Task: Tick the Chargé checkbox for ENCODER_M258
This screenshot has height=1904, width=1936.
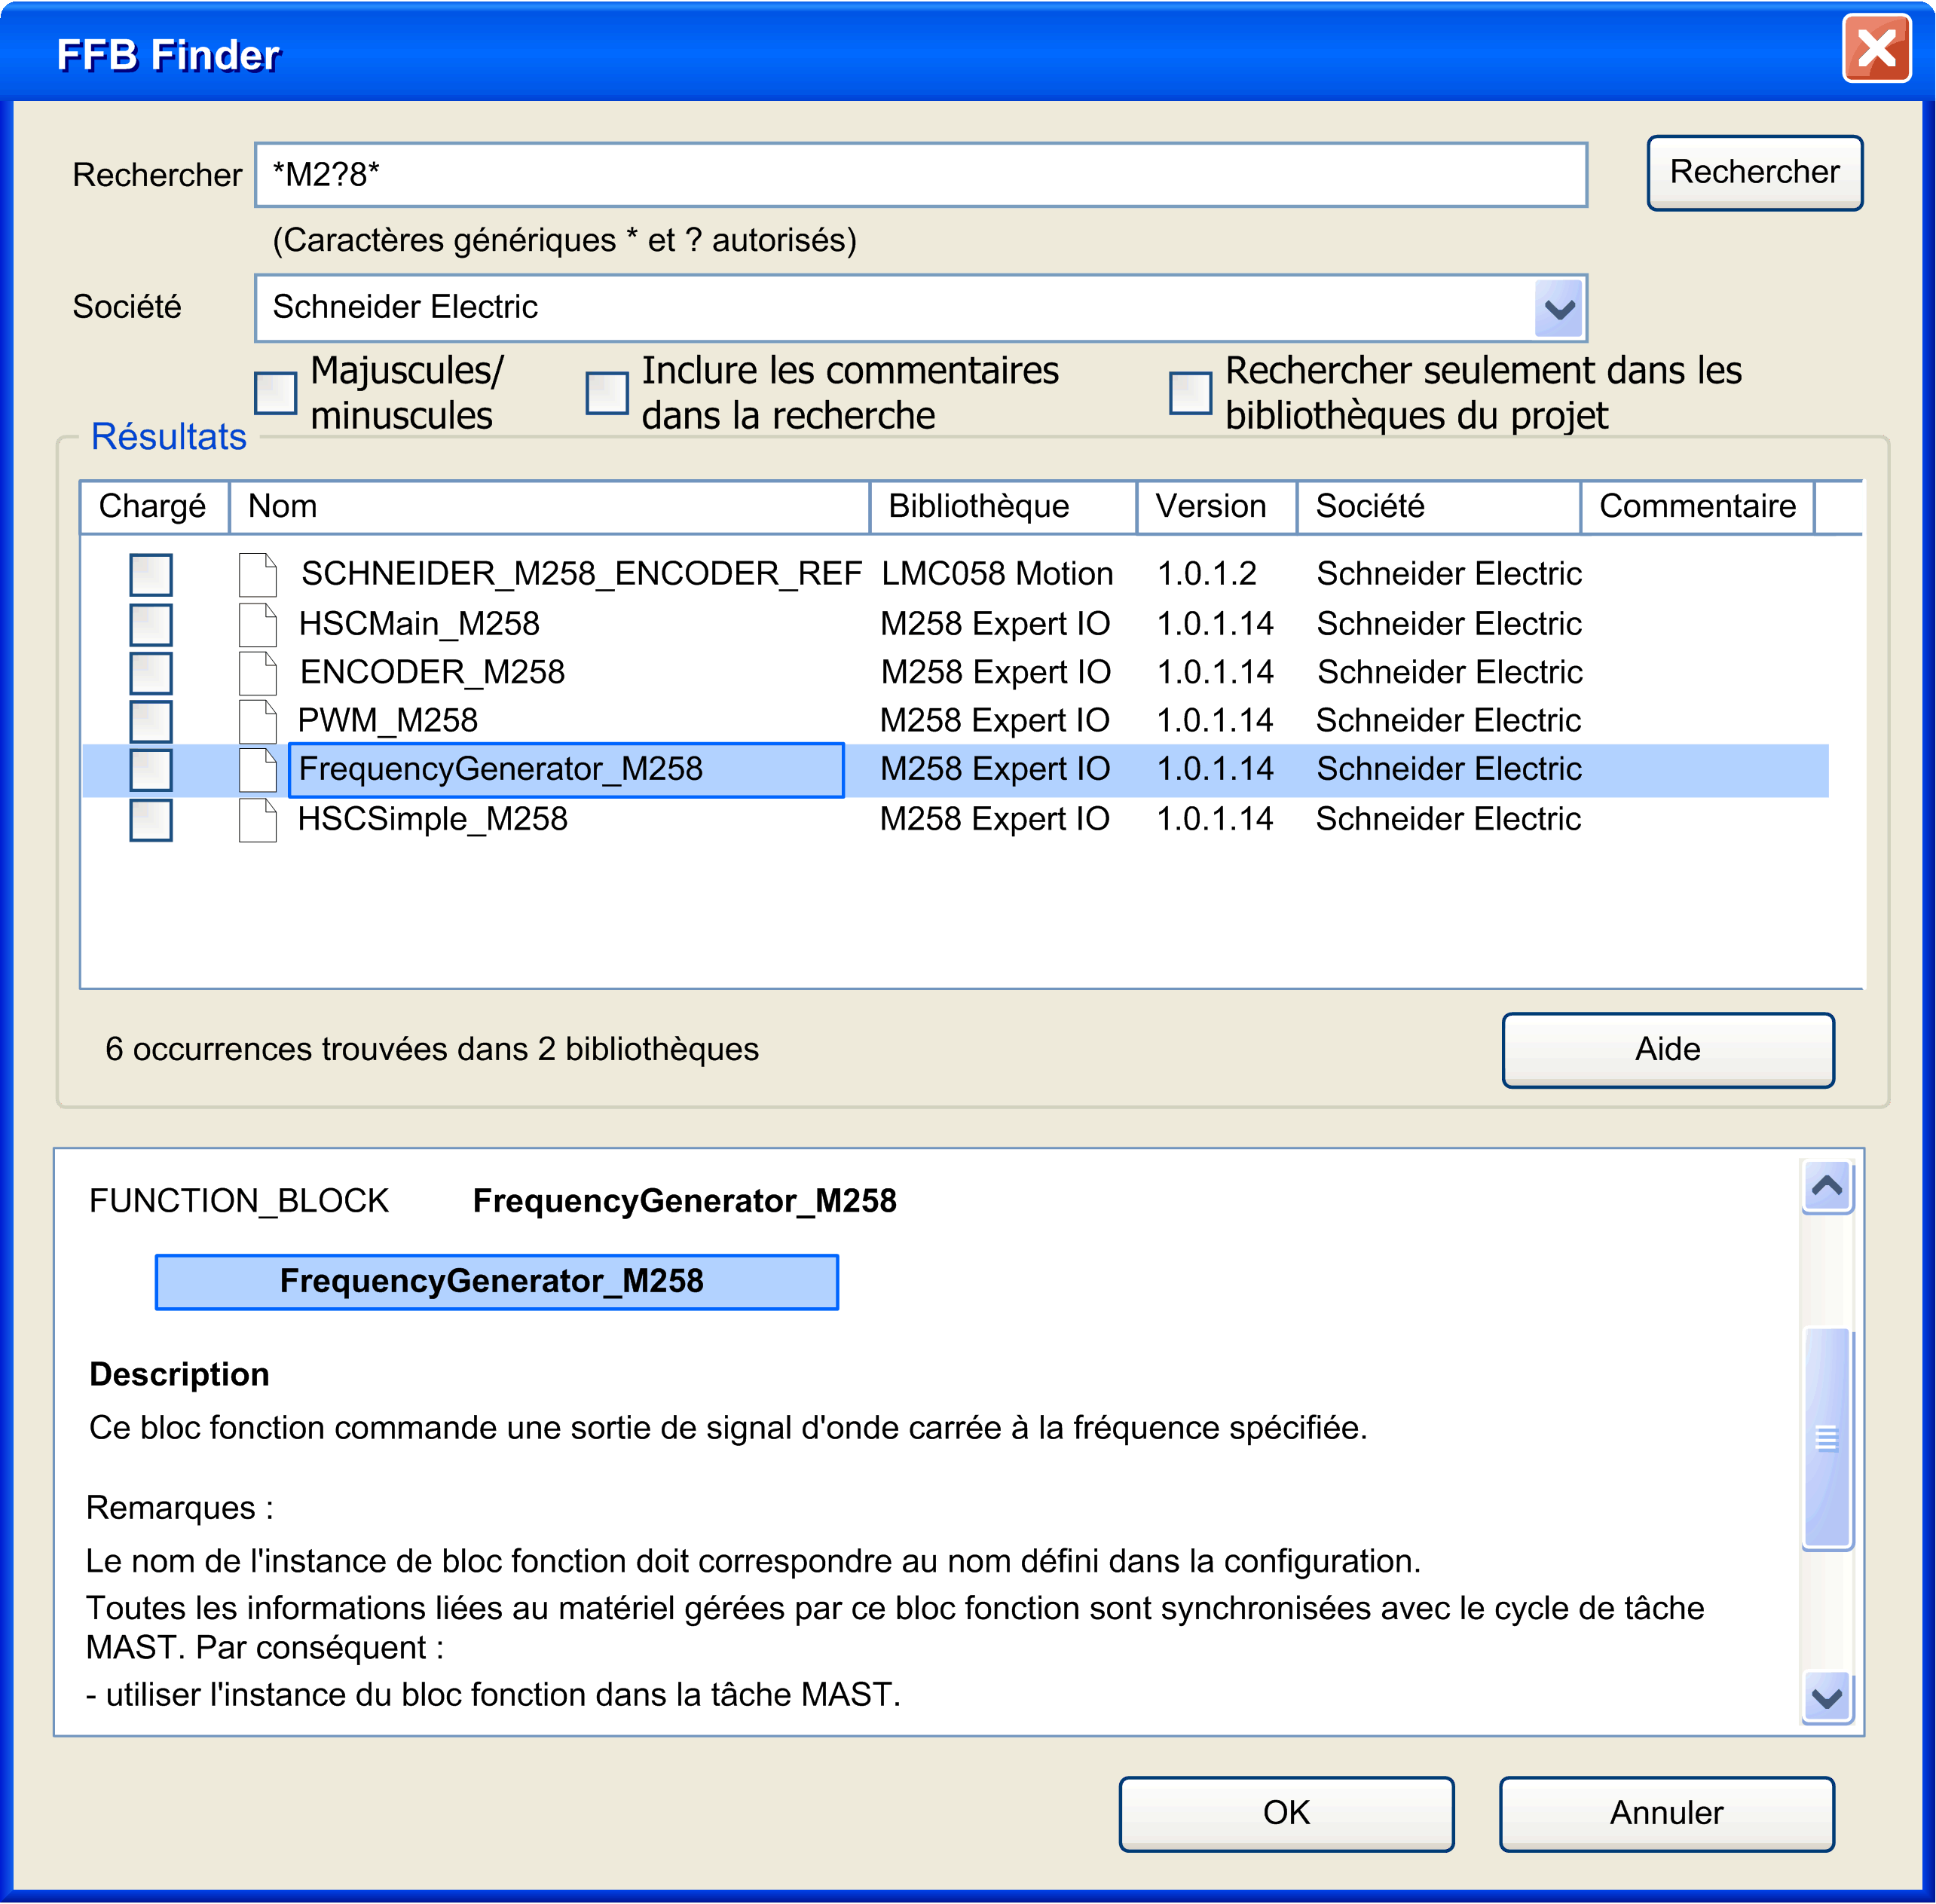Action: click(151, 672)
